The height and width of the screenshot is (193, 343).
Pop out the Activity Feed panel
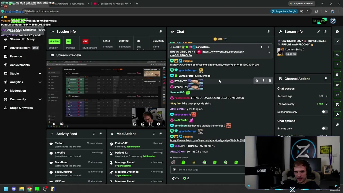click(x=100, y=134)
